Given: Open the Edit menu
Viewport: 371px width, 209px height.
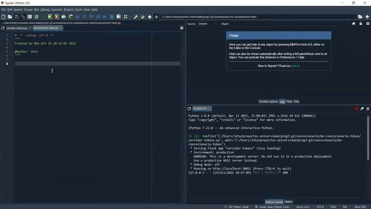Looking at the screenshot, I should [10, 9].
